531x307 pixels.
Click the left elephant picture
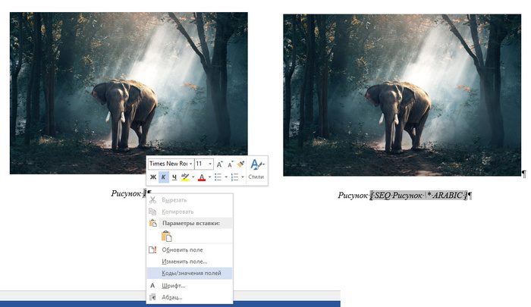tap(129, 93)
